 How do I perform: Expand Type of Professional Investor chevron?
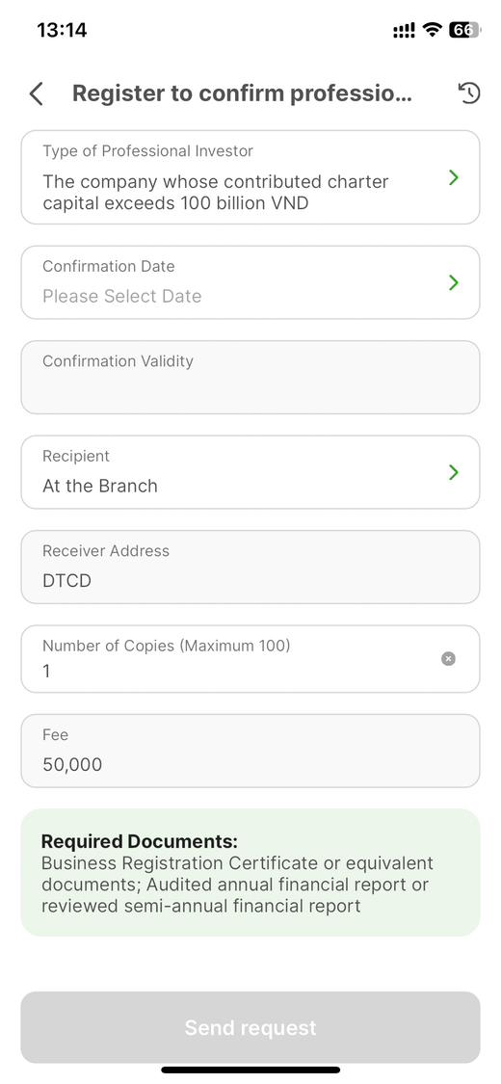pos(454,177)
